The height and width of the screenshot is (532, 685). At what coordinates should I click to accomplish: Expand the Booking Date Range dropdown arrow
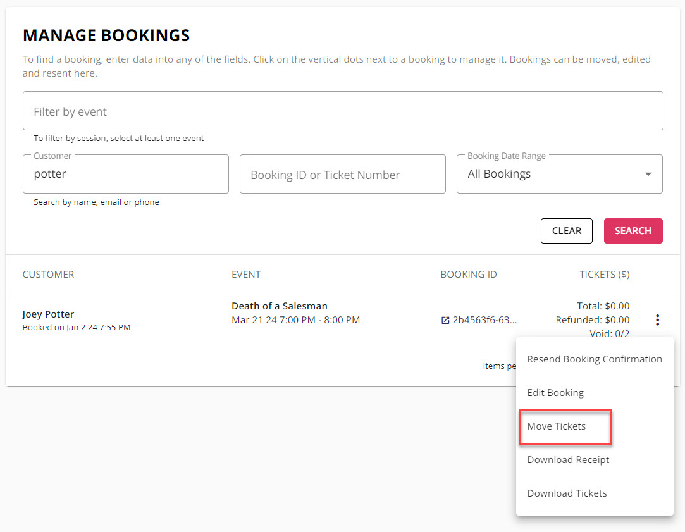(648, 174)
